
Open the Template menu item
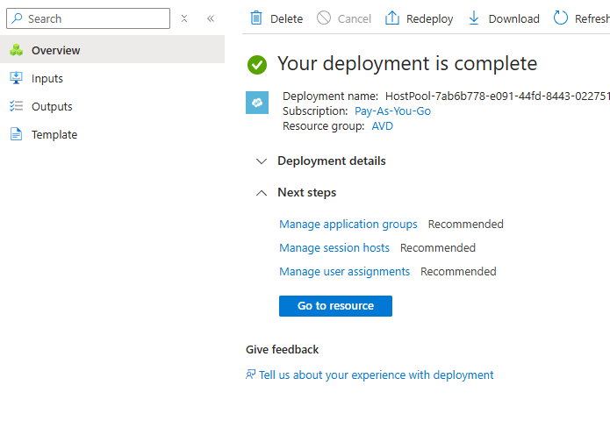click(x=54, y=134)
